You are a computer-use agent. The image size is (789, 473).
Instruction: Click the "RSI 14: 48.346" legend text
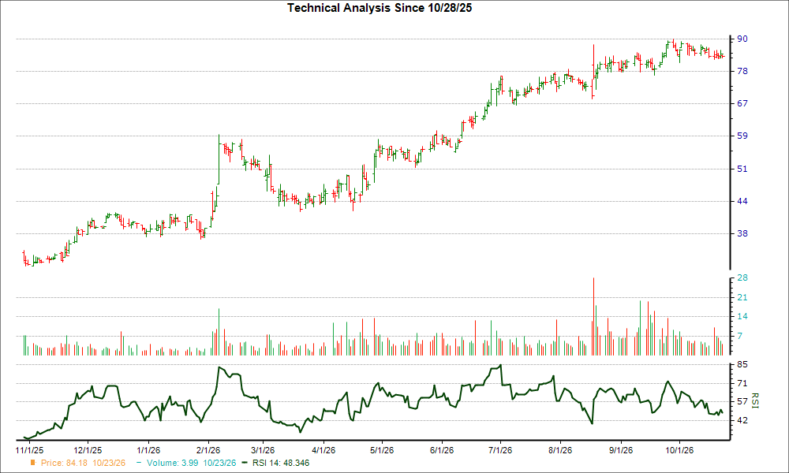[281, 463]
